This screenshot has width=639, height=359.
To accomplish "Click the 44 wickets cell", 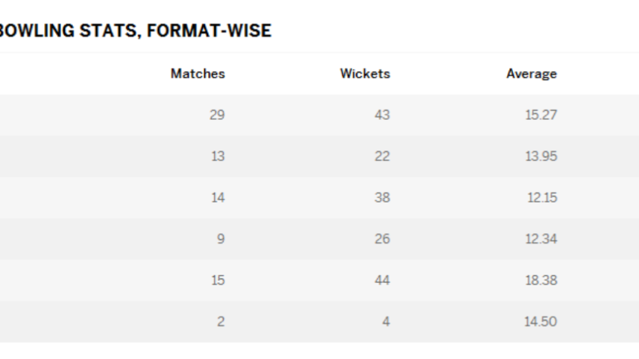I will coord(382,281).
